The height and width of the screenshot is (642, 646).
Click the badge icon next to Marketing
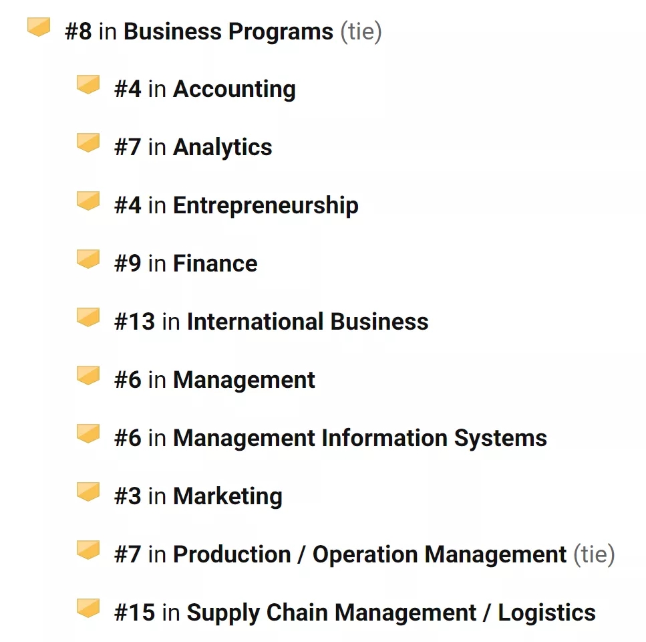tap(88, 491)
